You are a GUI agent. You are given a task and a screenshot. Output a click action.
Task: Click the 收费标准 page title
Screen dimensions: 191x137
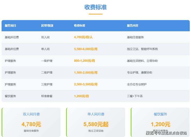pyautogui.click(x=95, y=7)
